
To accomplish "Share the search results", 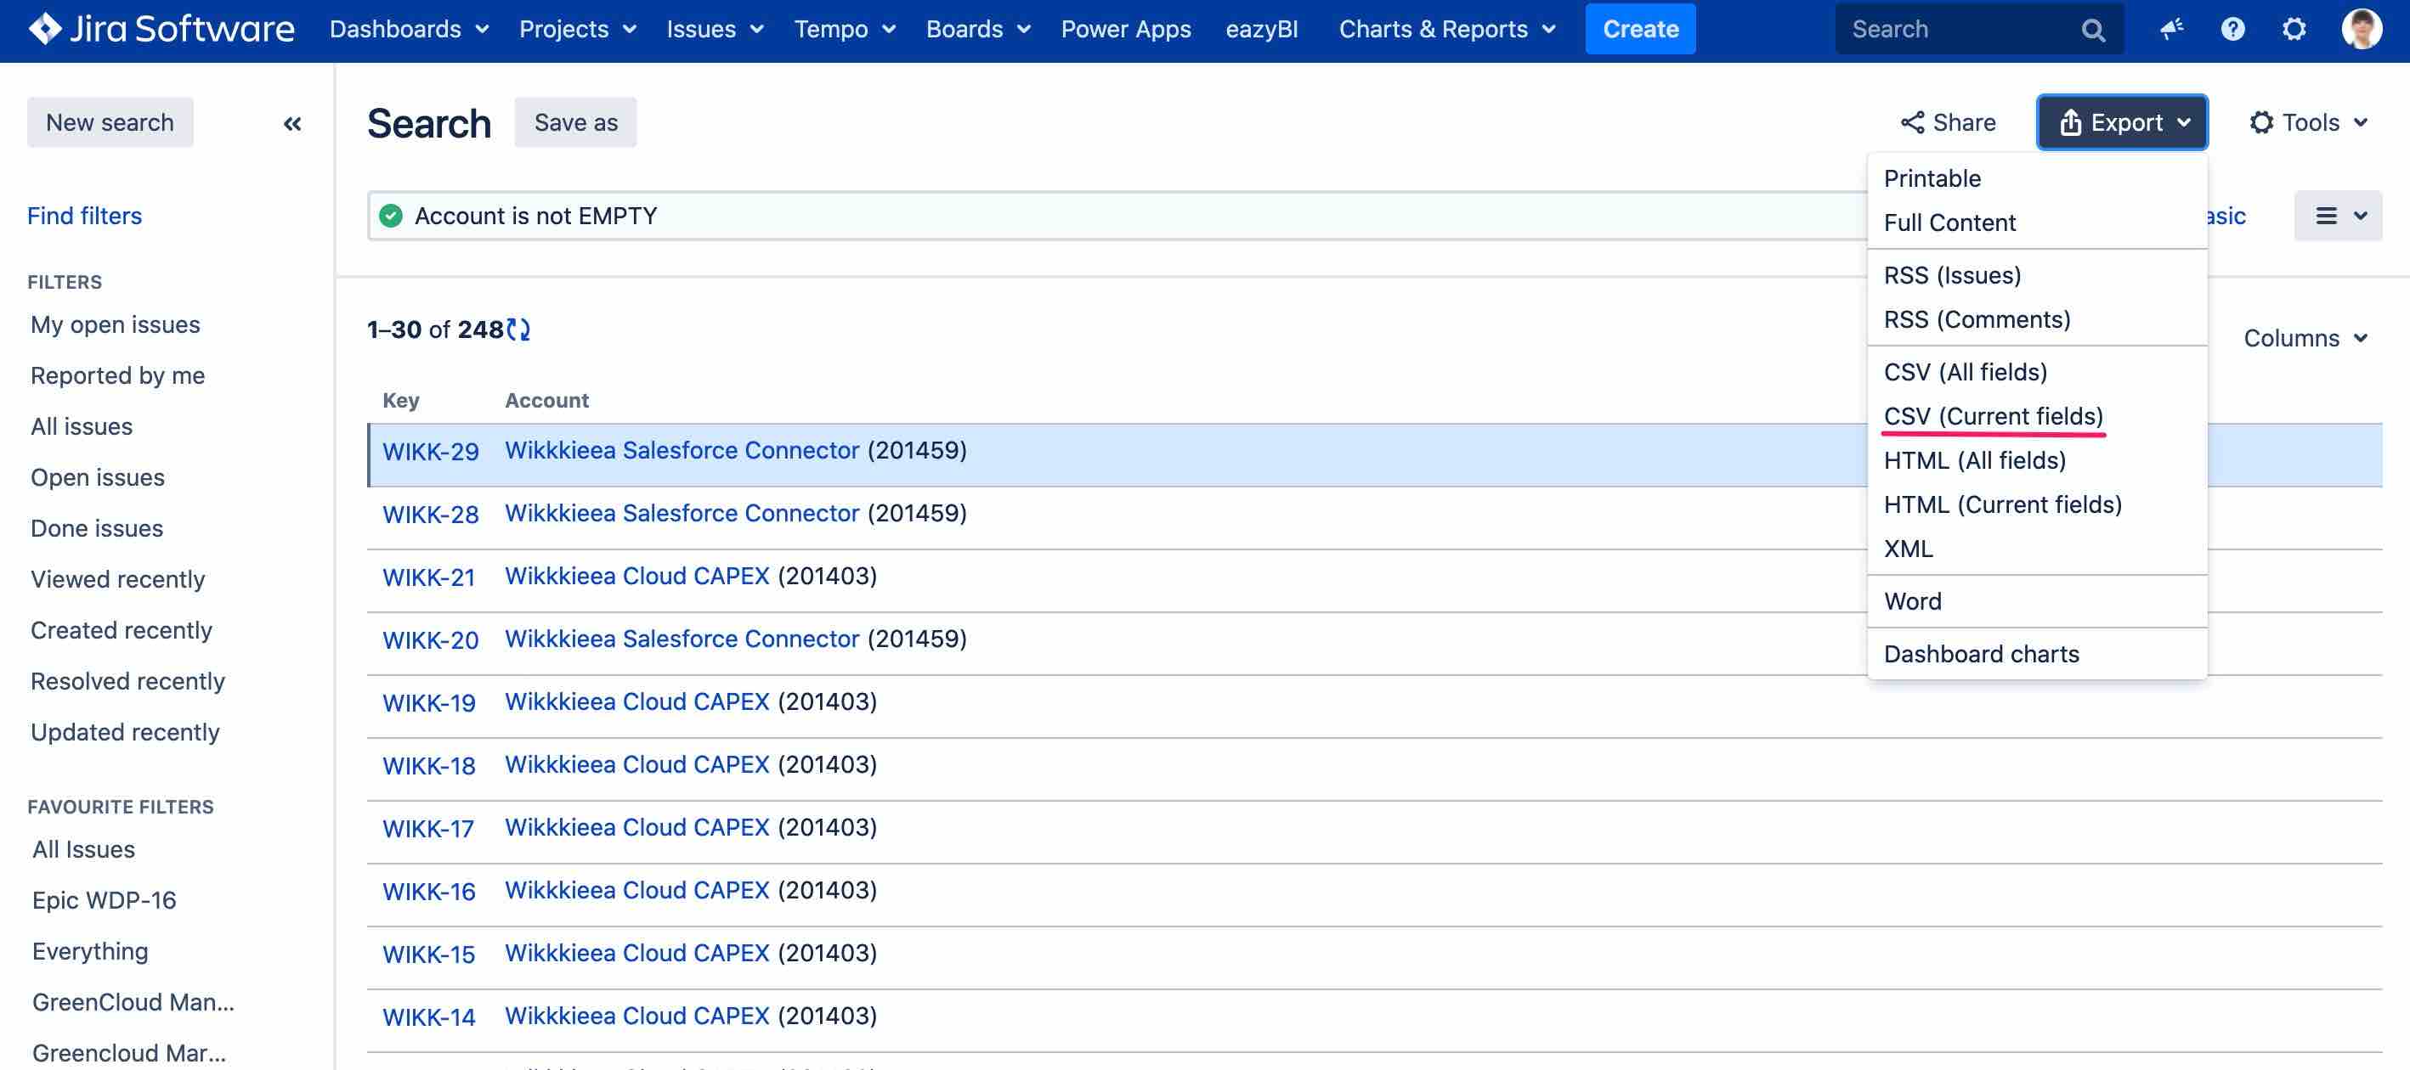I will 1948,122.
